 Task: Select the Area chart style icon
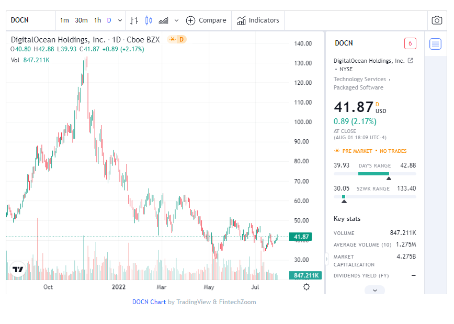coord(163,20)
